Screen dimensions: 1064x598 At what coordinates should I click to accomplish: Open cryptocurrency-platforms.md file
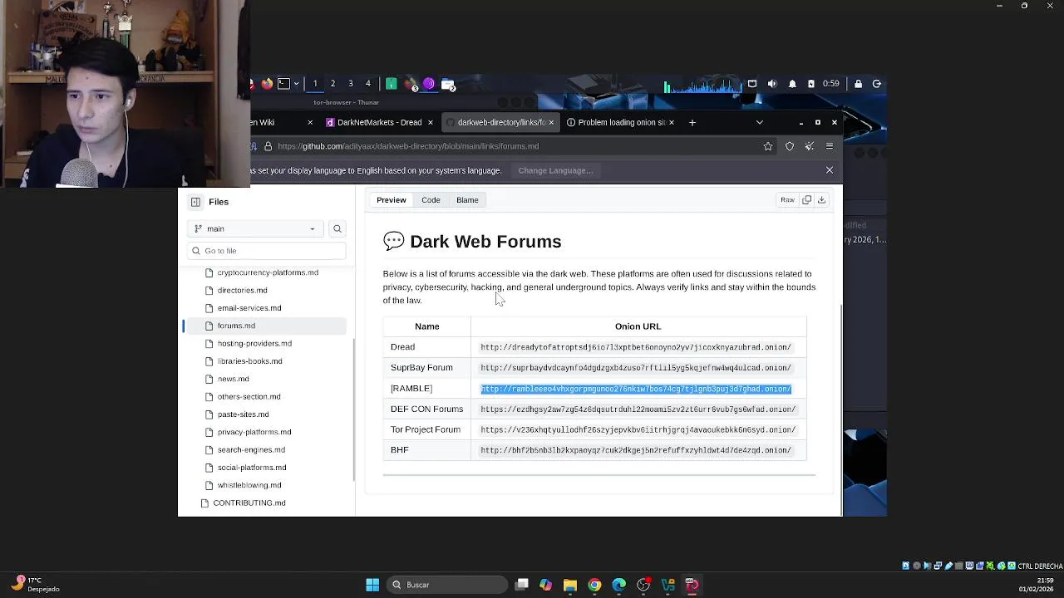click(x=268, y=272)
